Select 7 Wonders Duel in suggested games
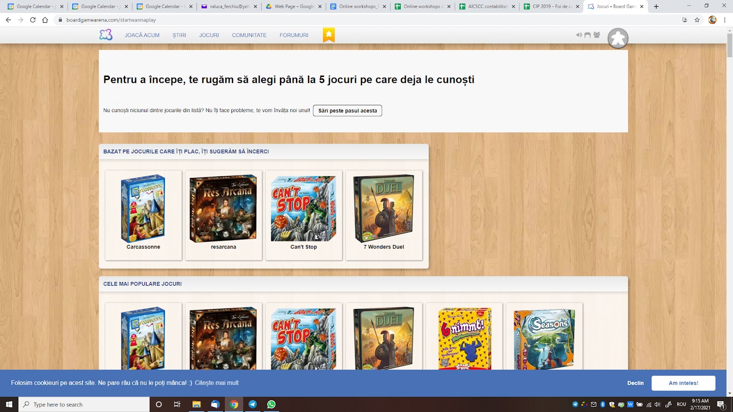Screen dimensions: 733x412 [384, 215]
